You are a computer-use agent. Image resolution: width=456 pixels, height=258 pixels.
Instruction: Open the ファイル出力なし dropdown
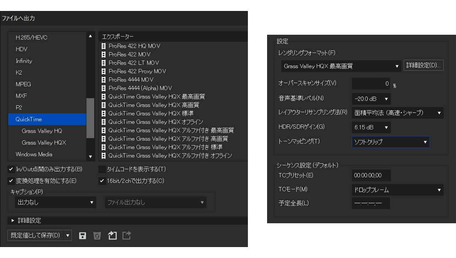pos(156,203)
